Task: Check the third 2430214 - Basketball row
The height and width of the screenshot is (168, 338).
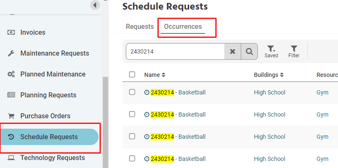Action: click(132, 136)
